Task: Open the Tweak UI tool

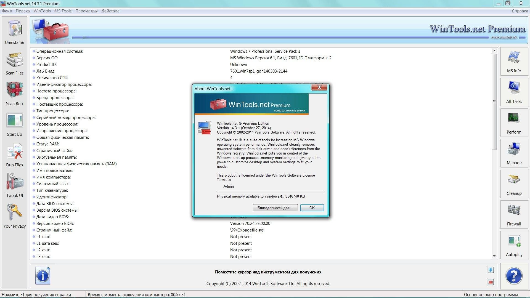Action: click(x=15, y=185)
